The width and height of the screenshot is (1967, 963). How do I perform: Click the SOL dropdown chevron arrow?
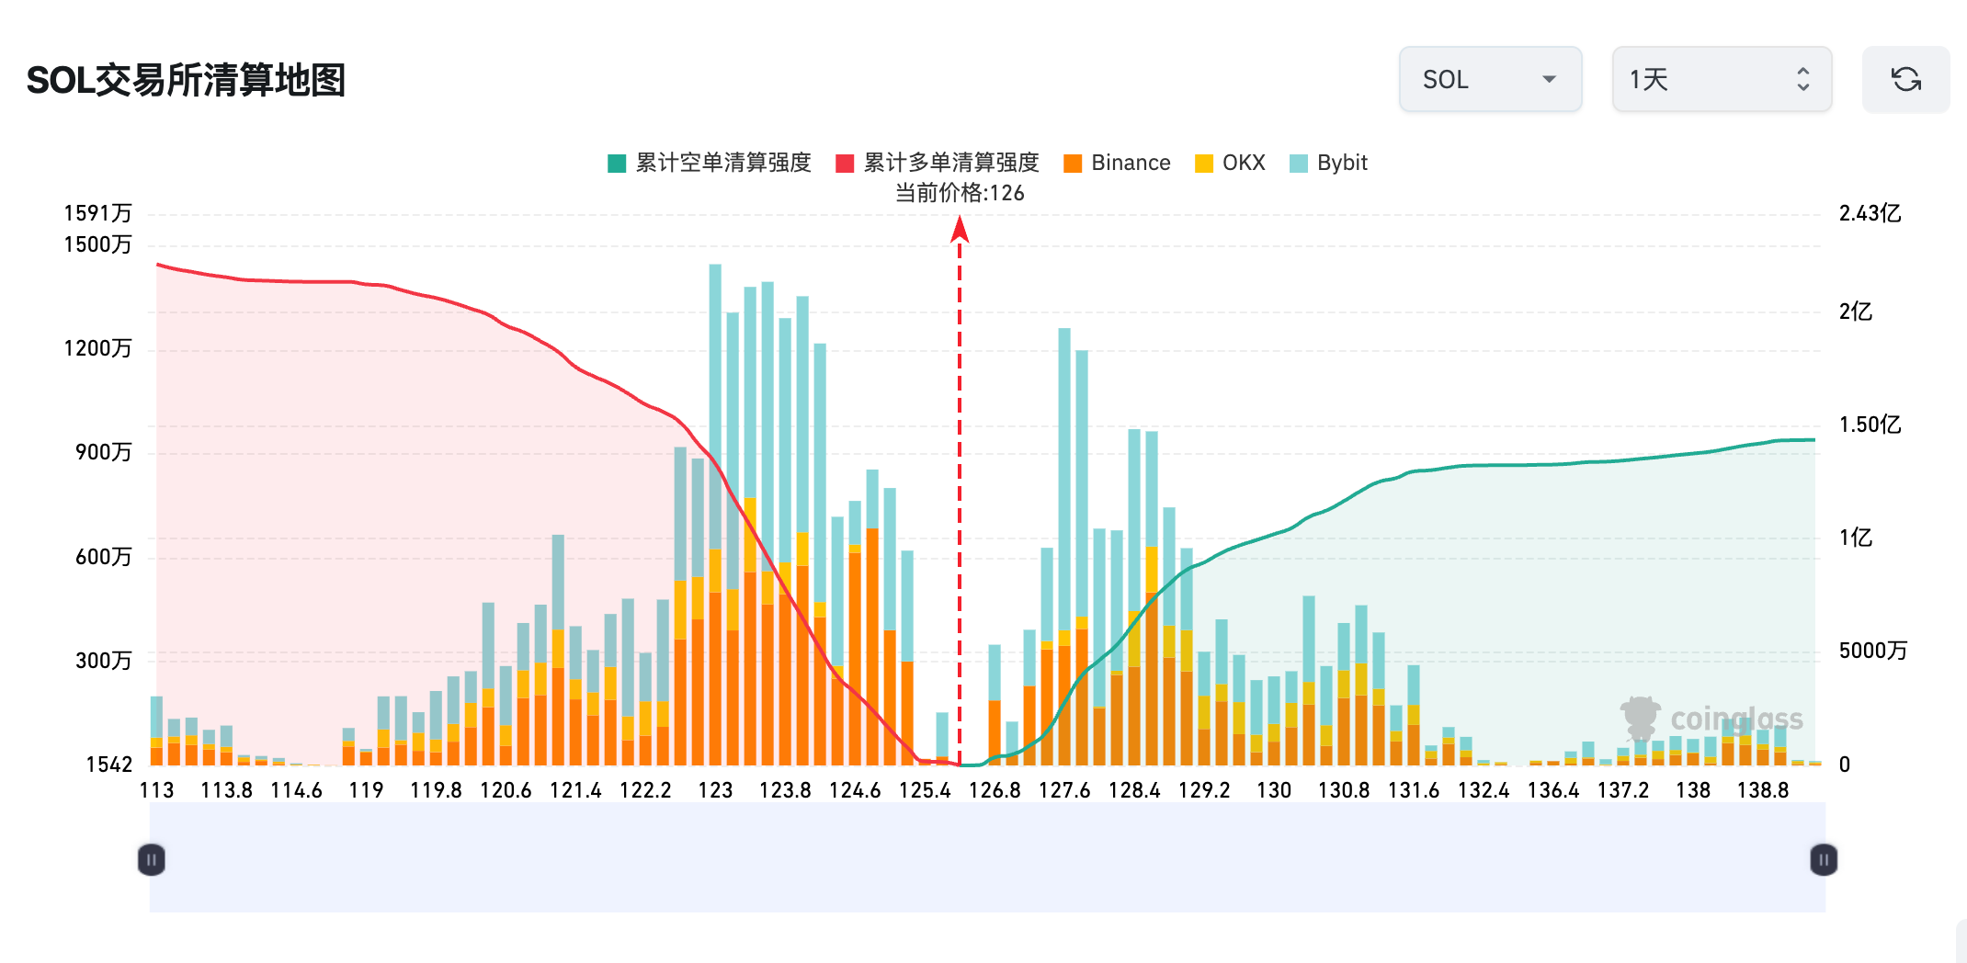click(x=1548, y=79)
